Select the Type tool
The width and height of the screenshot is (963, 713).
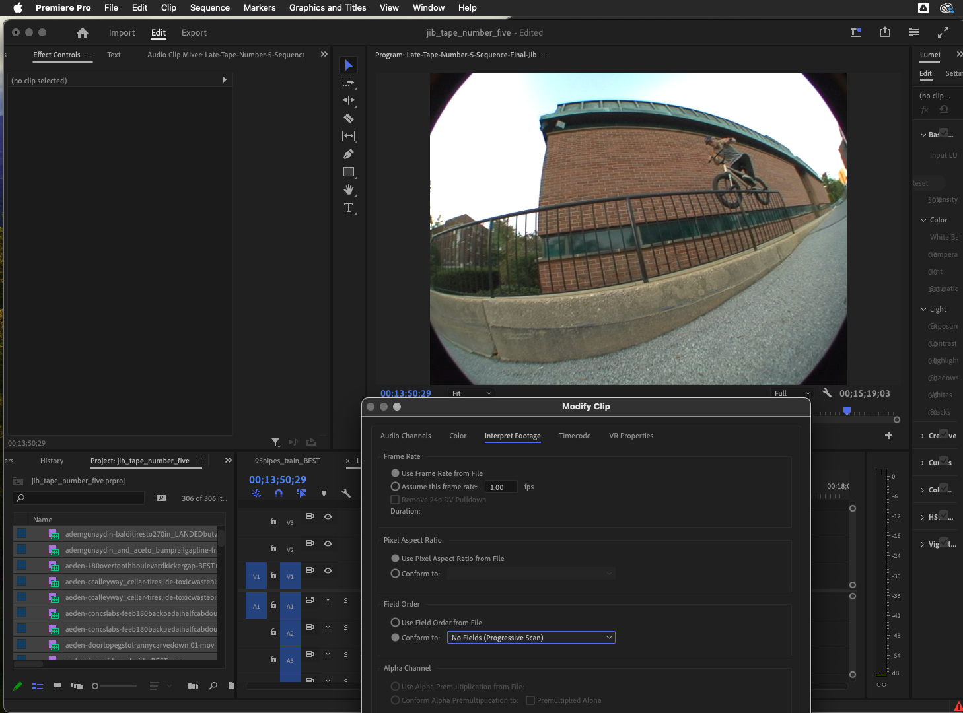coord(349,207)
